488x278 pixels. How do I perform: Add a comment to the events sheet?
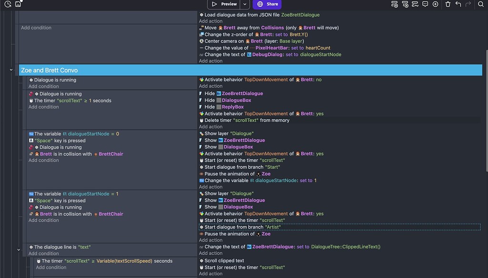click(x=425, y=4)
